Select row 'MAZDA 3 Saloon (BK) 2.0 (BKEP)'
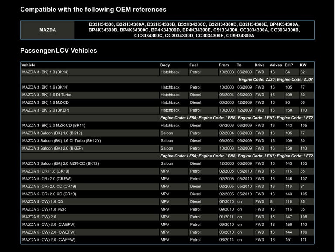335x252 pixels. [x=167, y=148]
